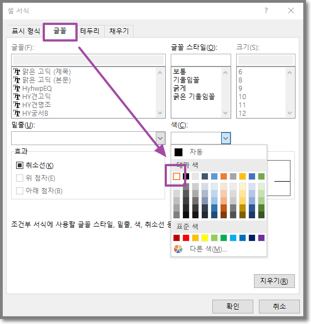Pick the black theme color swatch
The image size is (311, 324).
tap(186, 176)
